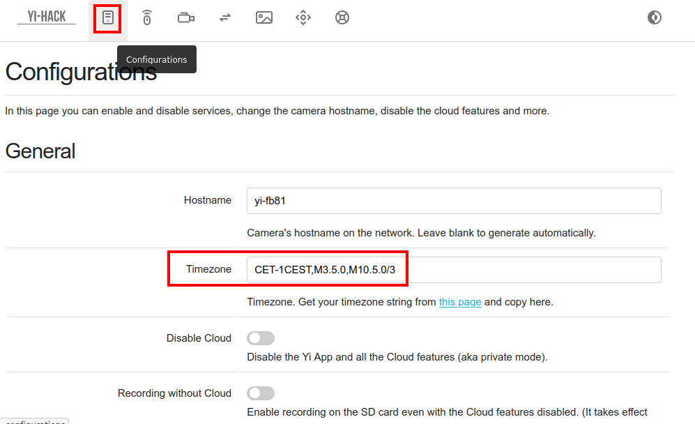The image size is (695, 424).
Task: Click the General section heading
Action: (40, 151)
